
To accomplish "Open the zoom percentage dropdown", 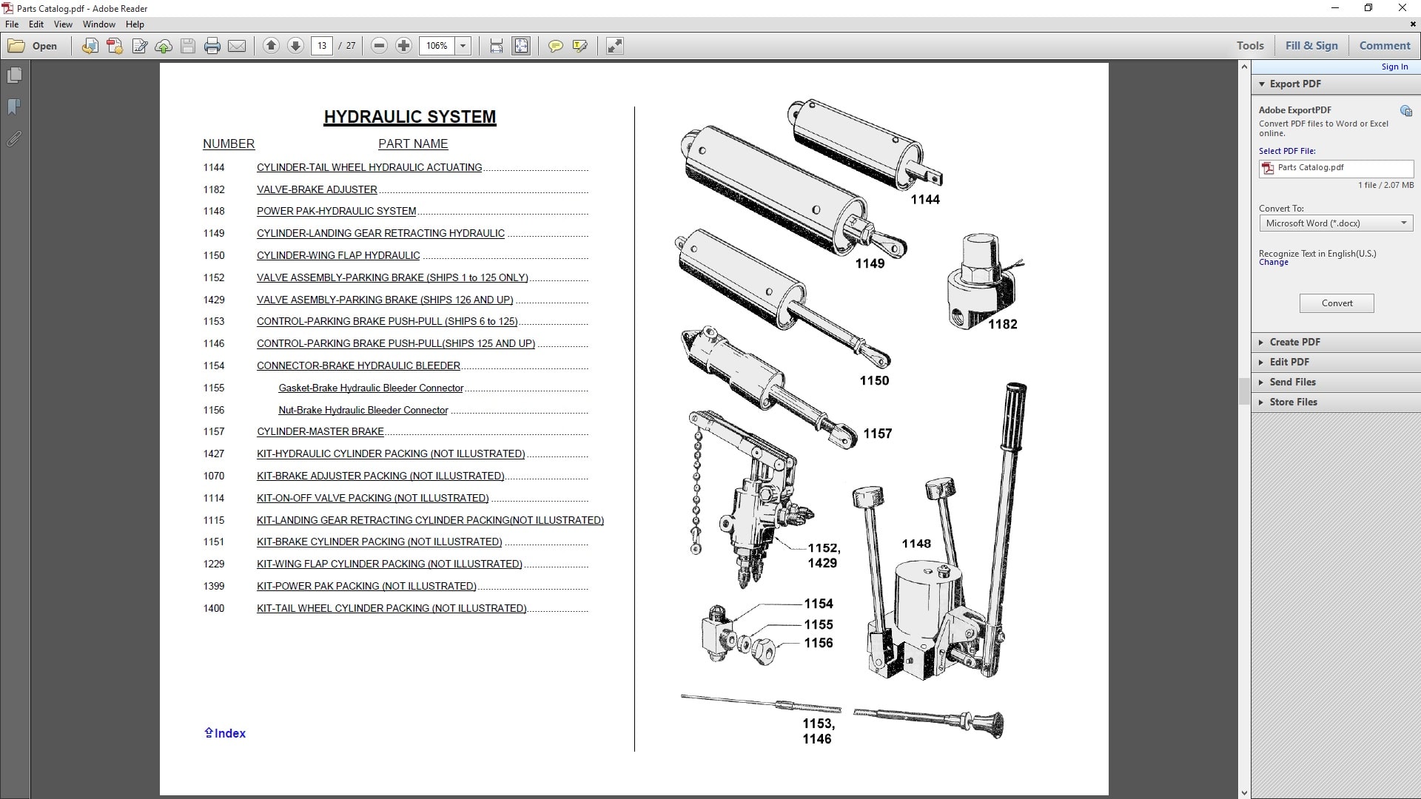I will 463,46.
